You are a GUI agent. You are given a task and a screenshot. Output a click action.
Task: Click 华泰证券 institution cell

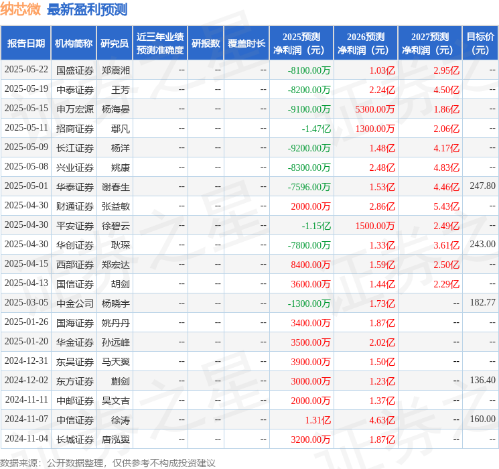point(75,187)
